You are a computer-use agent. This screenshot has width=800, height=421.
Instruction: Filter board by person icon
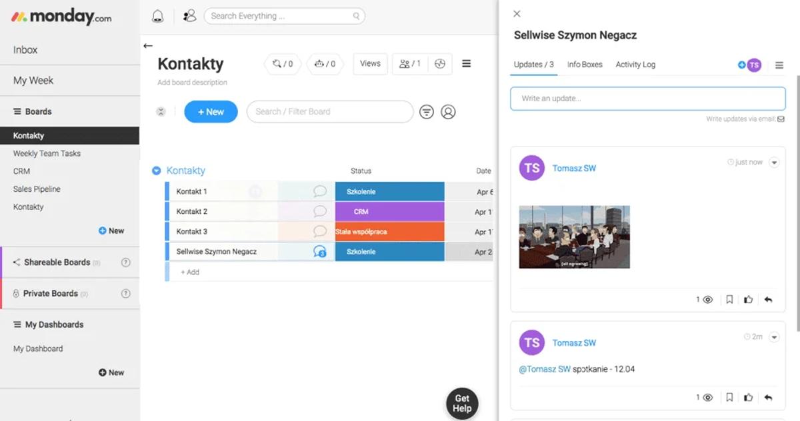tap(449, 112)
